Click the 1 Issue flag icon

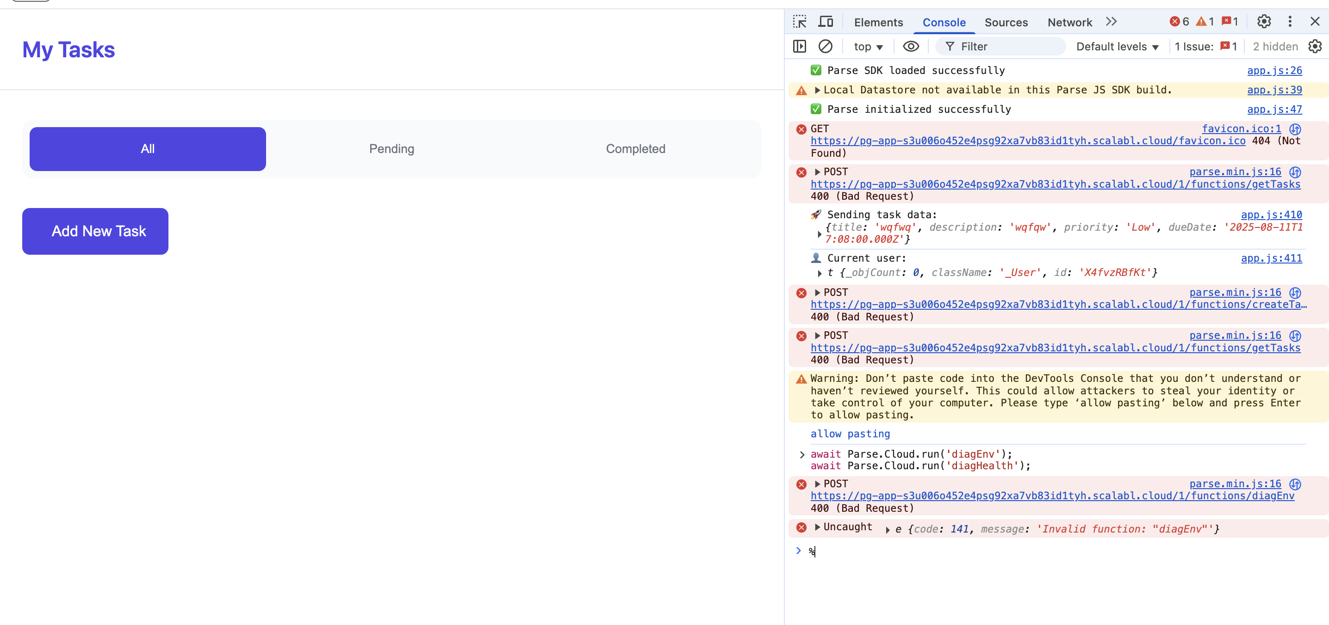(x=1225, y=46)
